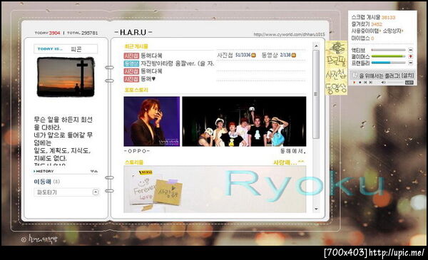Click the blue 동영상 badge in recent posts

coord(131,63)
